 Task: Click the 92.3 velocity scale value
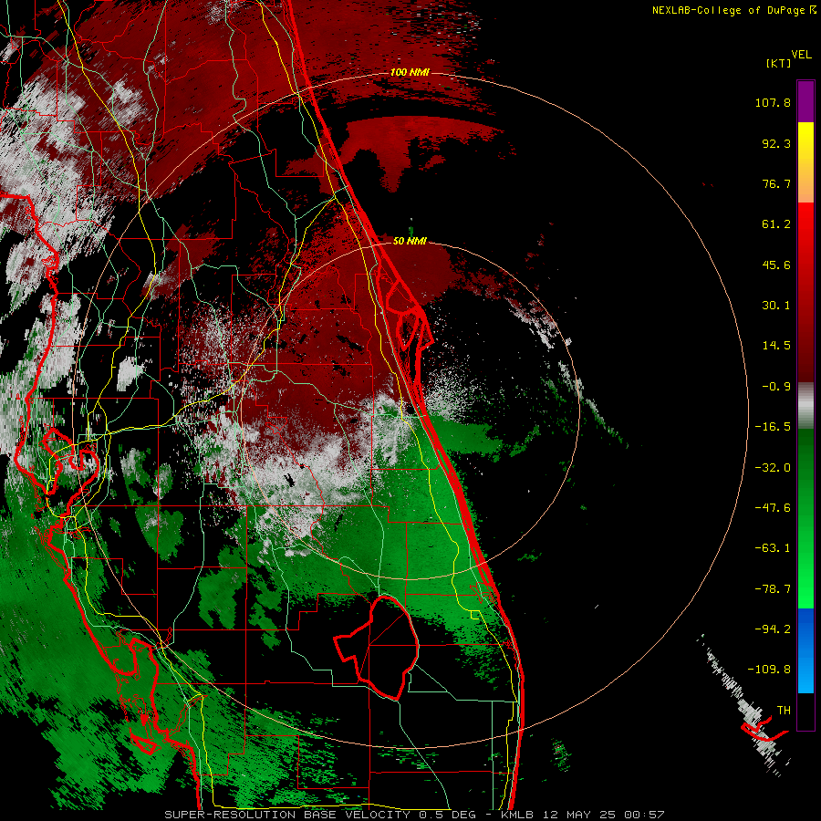[x=776, y=143]
